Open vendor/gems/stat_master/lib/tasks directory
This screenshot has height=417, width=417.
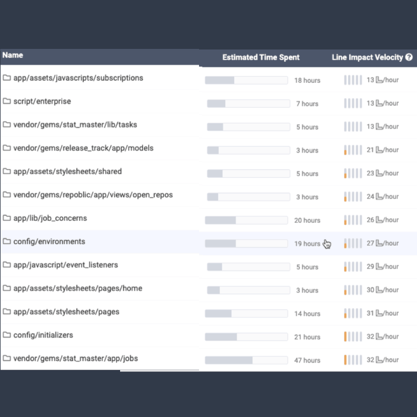coord(75,125)
